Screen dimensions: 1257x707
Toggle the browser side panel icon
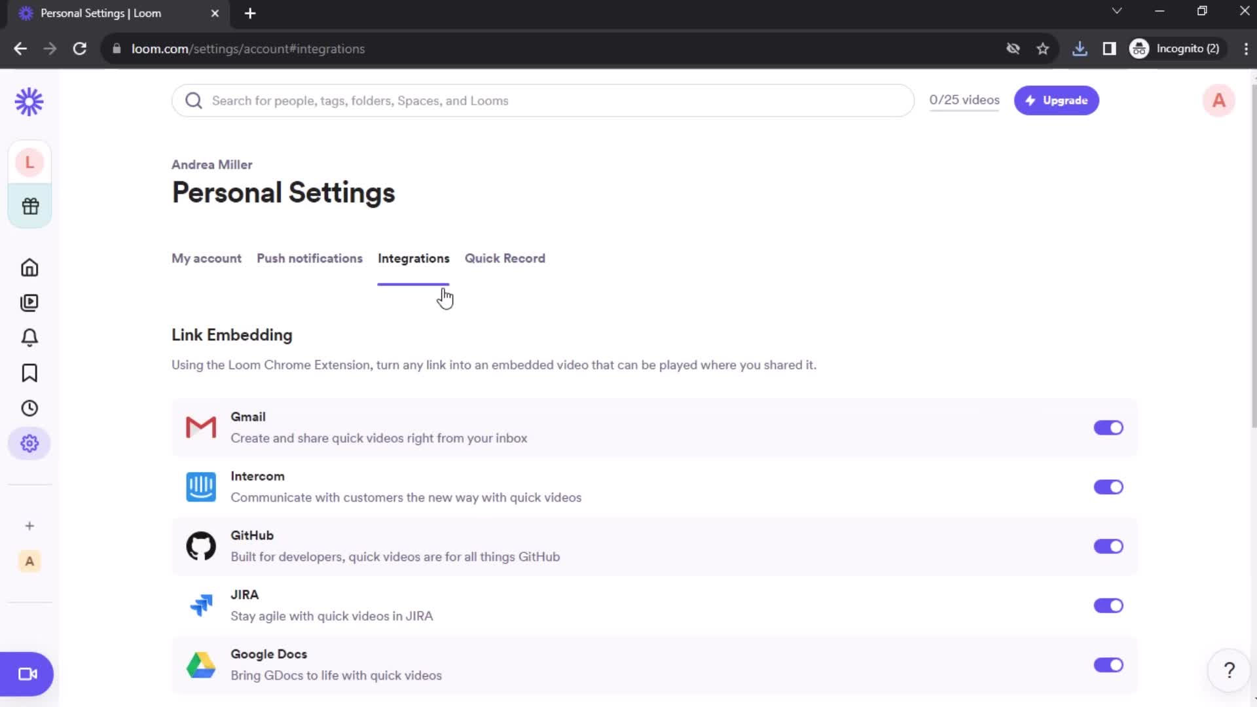coord(1109,48)
